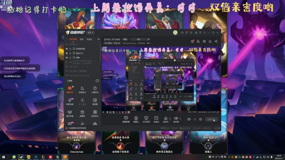Open the mail icon in title bar

187,33
